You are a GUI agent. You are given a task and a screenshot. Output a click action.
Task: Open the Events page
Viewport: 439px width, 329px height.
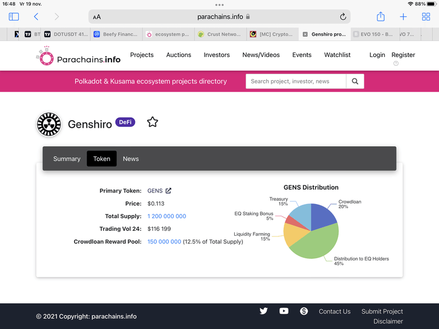point(302,55)
